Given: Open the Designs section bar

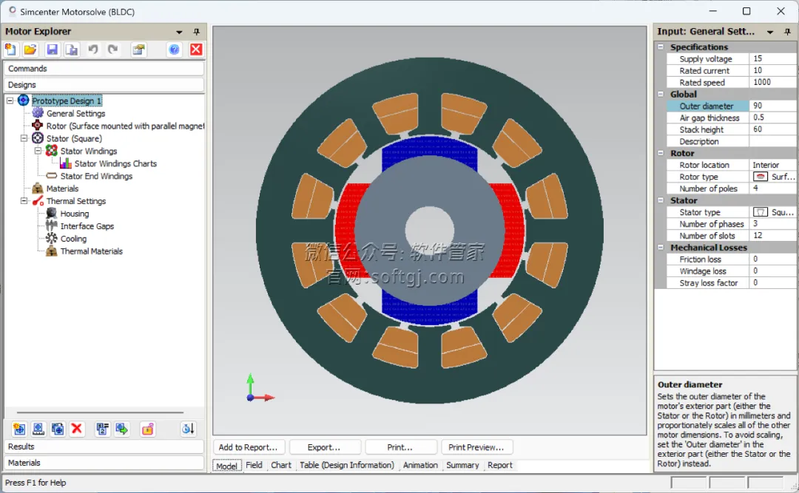Looking at the screenshot, I should pyautogui.click(x=104, y=84).
